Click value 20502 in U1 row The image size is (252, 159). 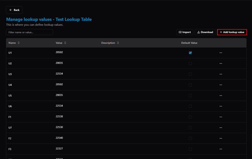(59, 52)
